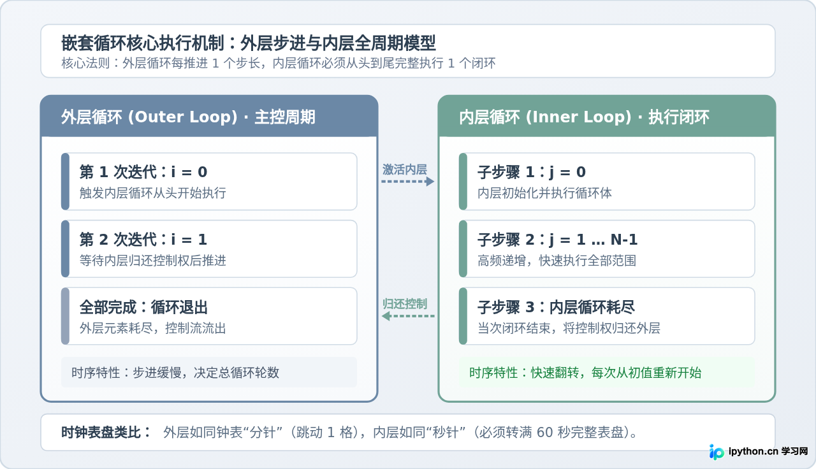Click the '第 1 次迭代：i = 0' card title
Viewport: 816px width, 469px height.
143,172
